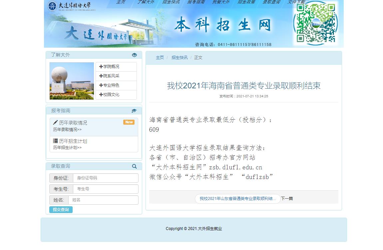Click the QR code image in the banner

tap(316, 23)
